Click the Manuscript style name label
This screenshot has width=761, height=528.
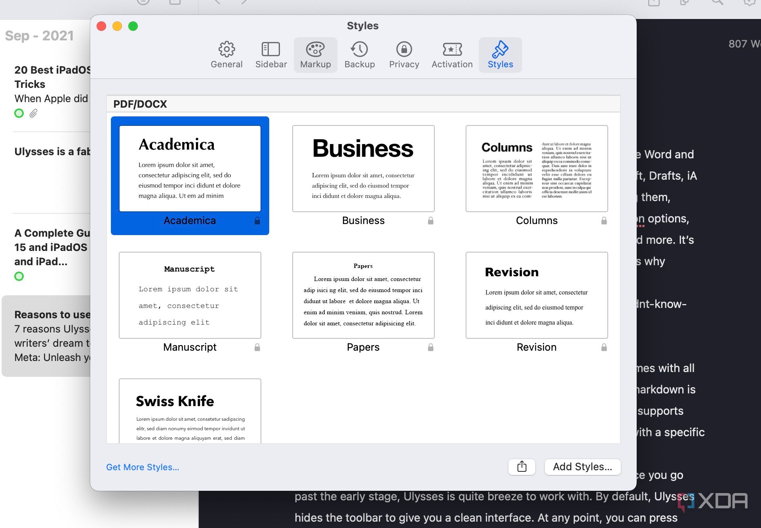click(190, 347)
